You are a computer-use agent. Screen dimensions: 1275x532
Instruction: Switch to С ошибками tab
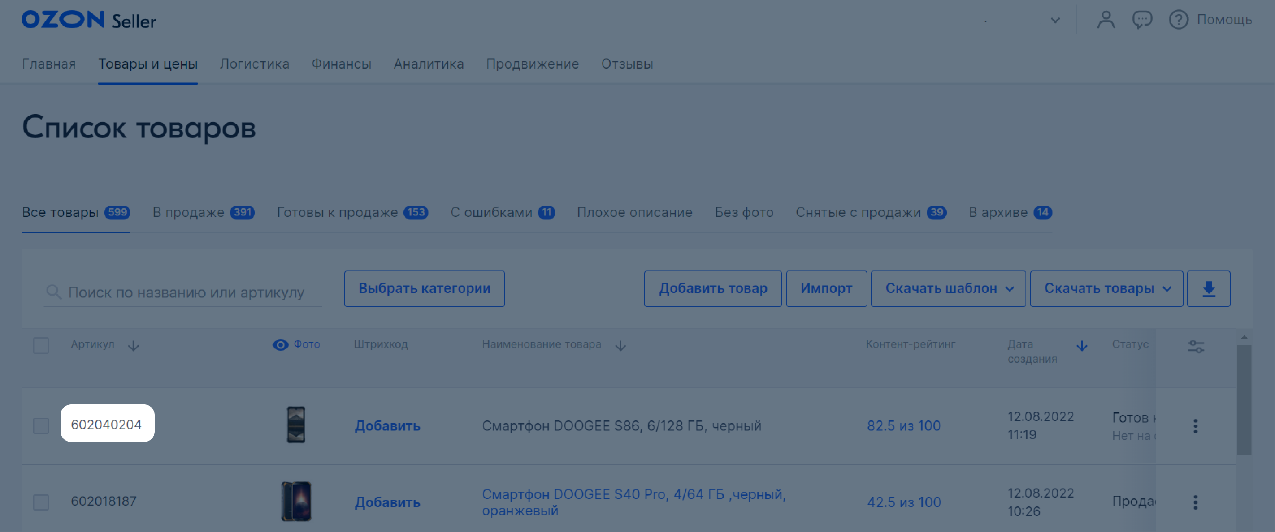click(x=503, y=212)
